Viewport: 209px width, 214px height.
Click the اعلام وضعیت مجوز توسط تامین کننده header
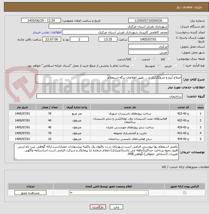coord(109,186)
